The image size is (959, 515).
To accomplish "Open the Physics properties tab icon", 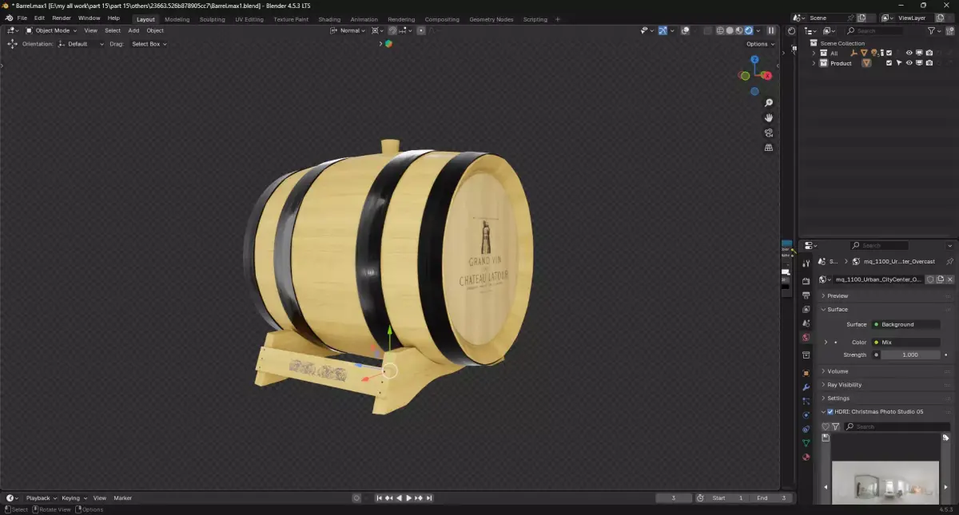I will [x=806, y=415].
